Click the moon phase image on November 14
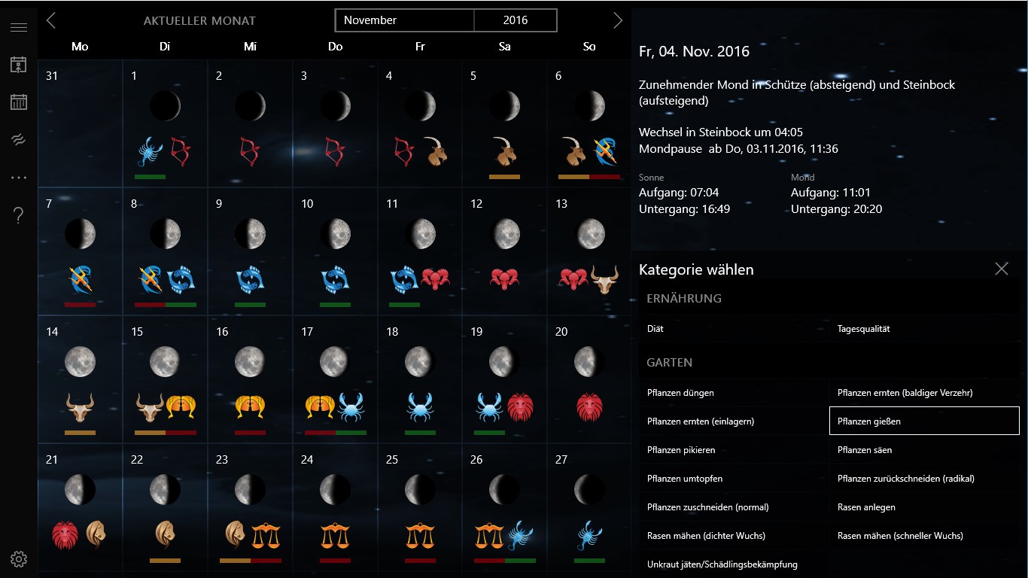This screenshot has width=1028, height=578. click(81, 361)
